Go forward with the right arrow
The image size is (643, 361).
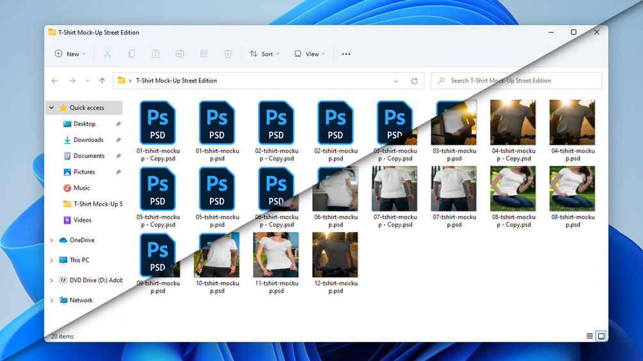72,81
